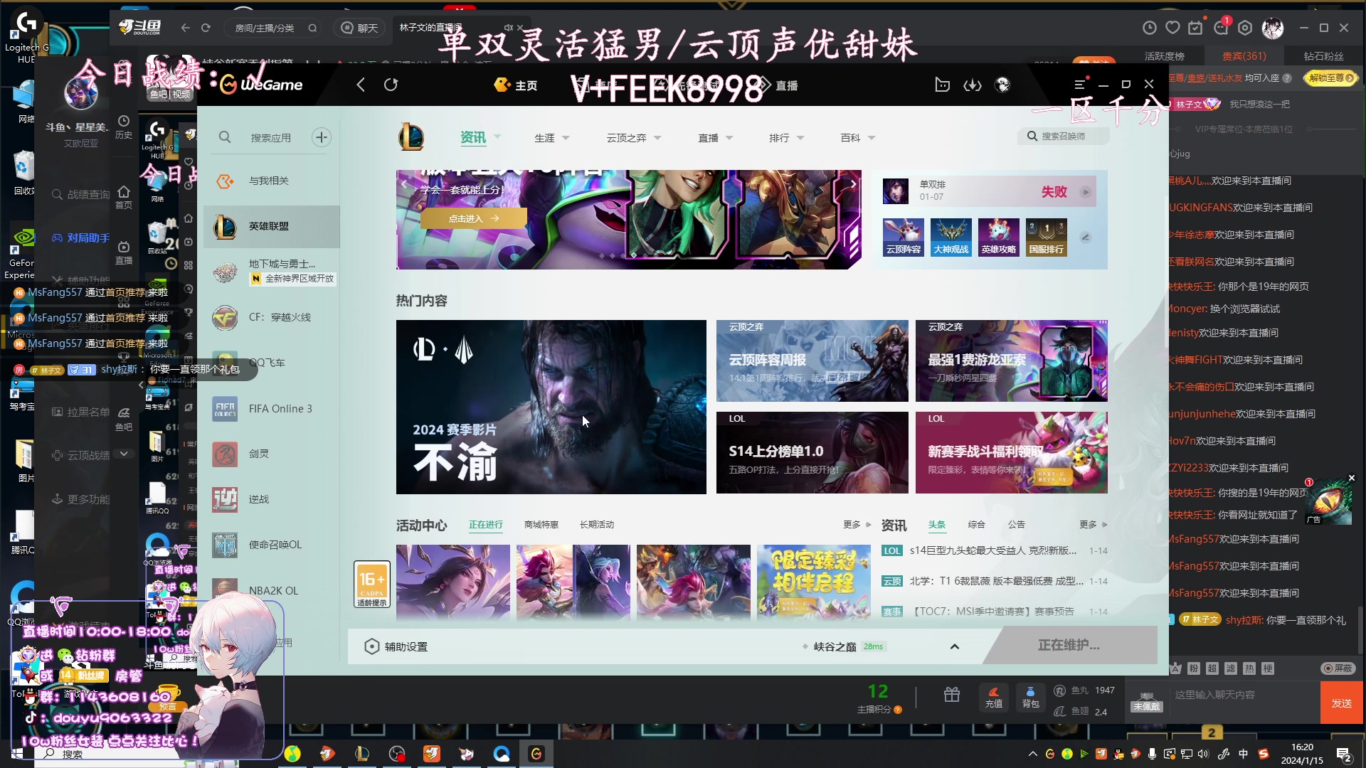Select 剑灵 in game list

(x=271, y=454)
